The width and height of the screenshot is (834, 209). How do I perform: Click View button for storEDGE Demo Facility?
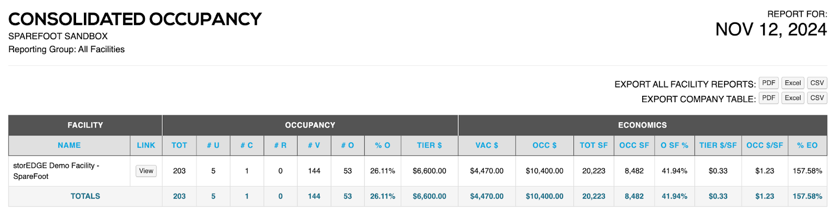tap(146, 171)
